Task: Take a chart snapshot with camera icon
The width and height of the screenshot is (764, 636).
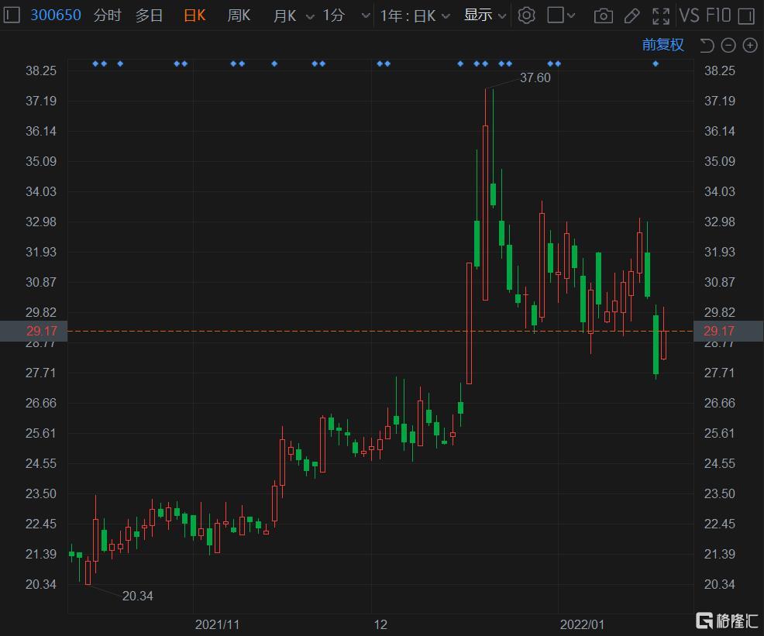Action: 603,16
